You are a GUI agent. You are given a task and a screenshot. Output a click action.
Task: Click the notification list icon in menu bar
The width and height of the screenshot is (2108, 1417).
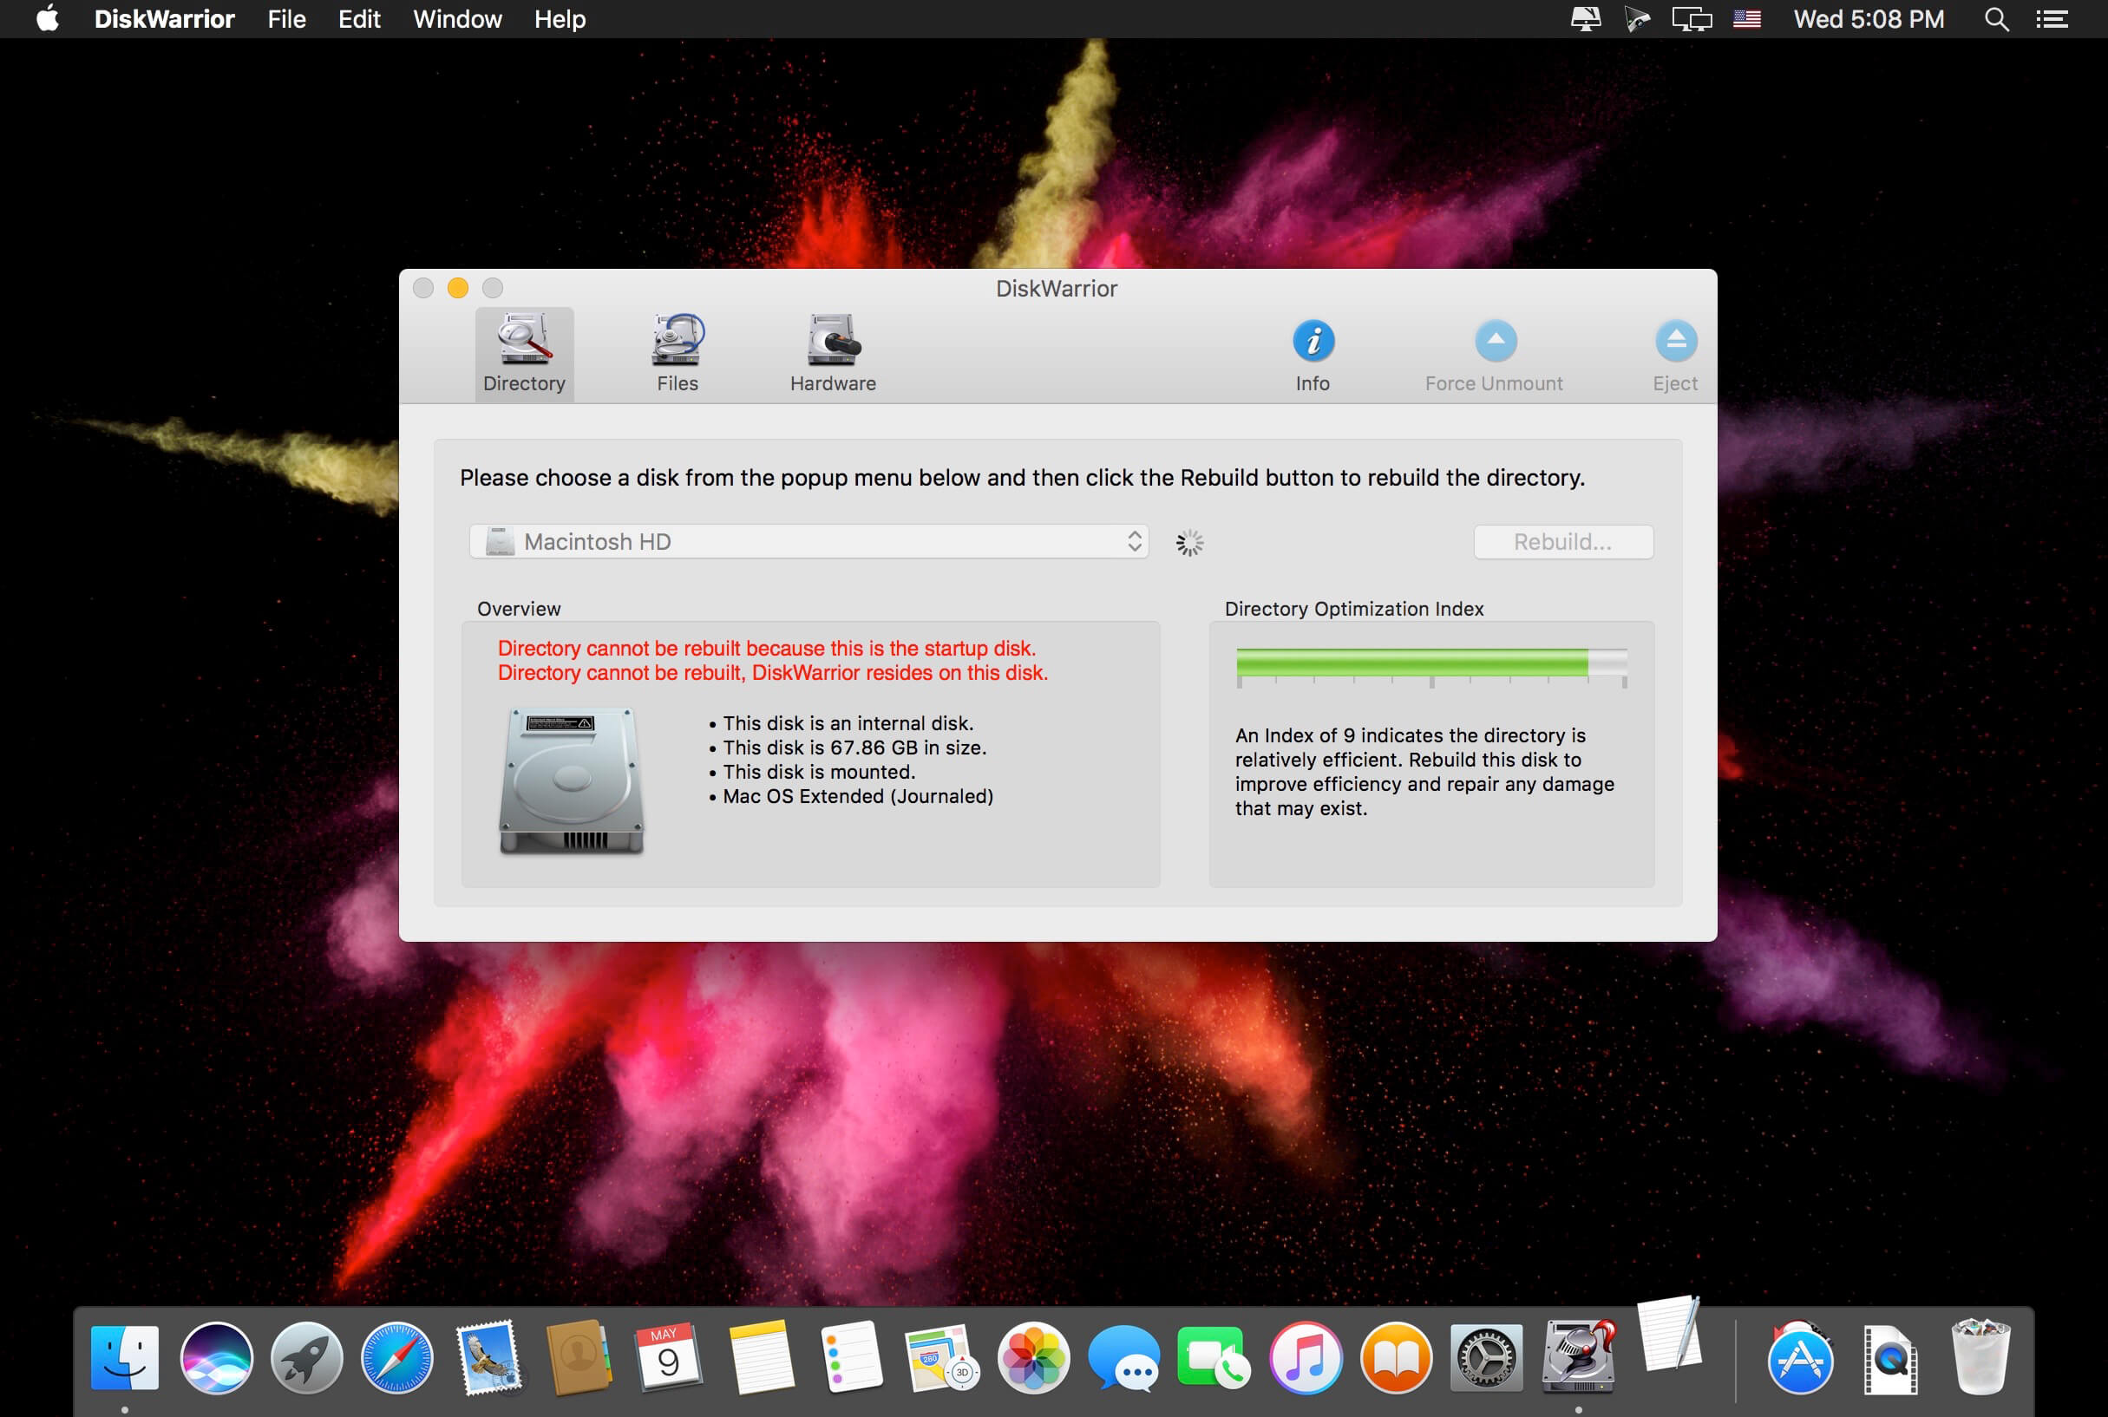[2054, 19]
